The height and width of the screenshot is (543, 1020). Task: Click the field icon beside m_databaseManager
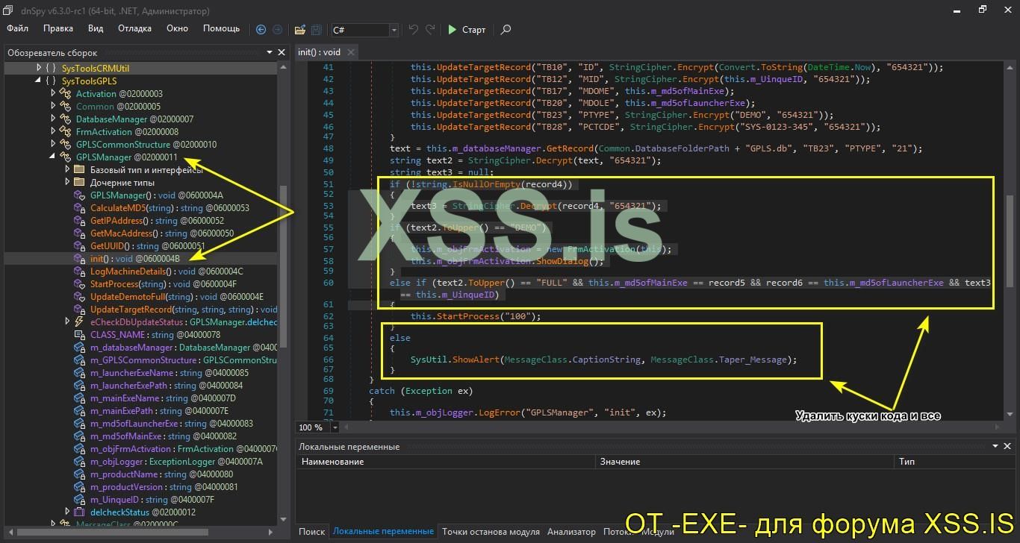[80, 347]
